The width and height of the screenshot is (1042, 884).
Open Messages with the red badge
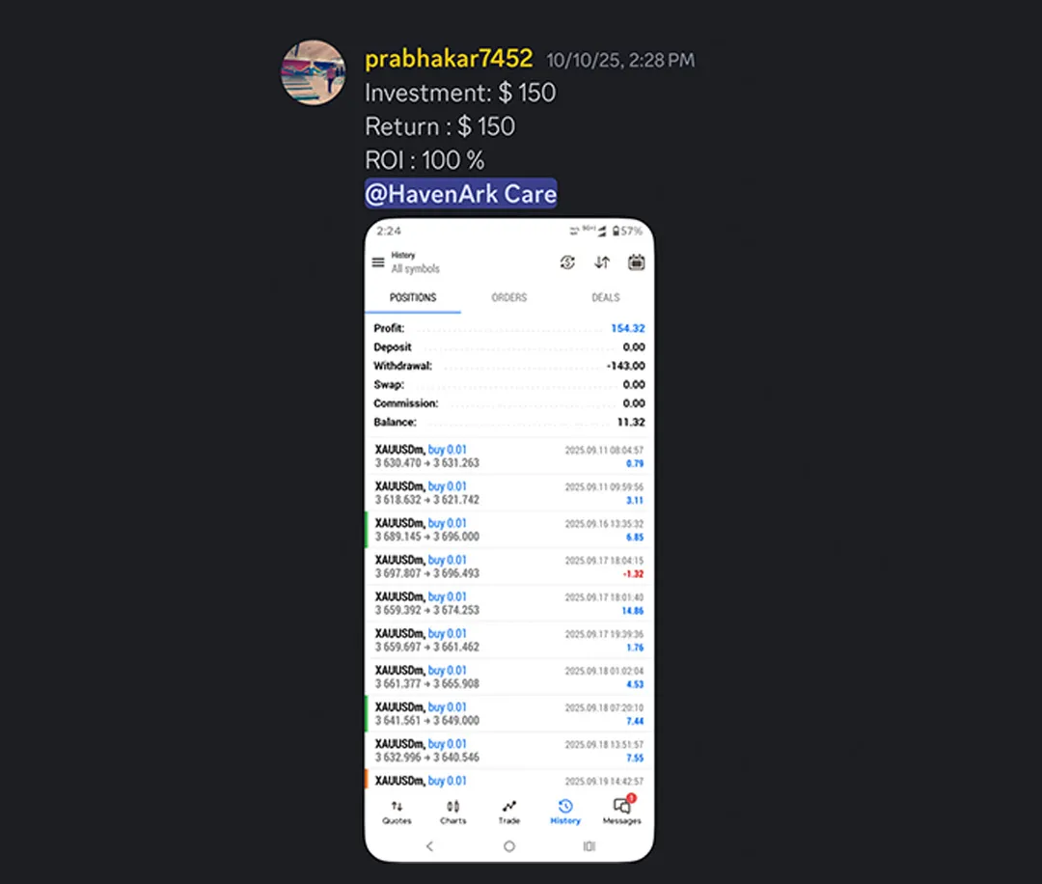coord(622,811)
